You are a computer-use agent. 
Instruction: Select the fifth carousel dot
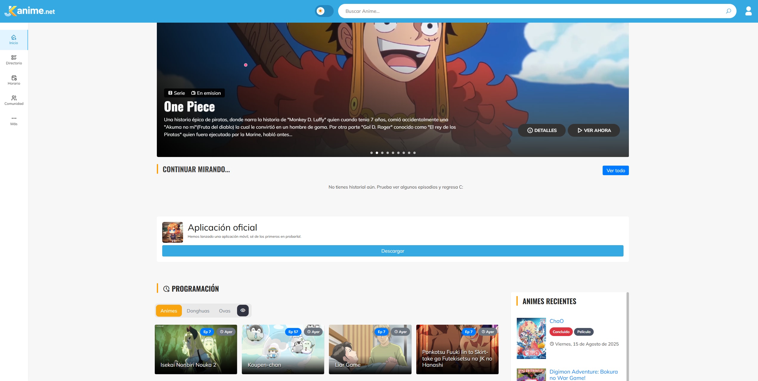pyautogui.click(x=393, y=153)
